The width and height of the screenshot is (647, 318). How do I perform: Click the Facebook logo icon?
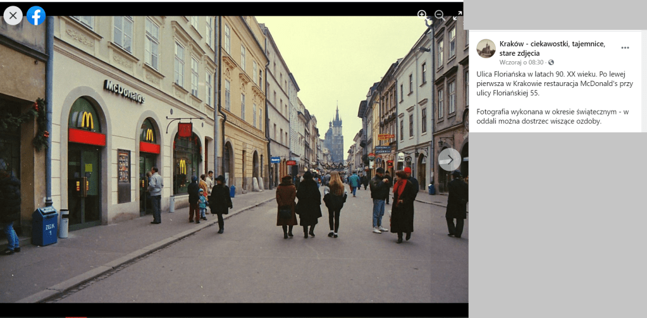coord(36,15)
